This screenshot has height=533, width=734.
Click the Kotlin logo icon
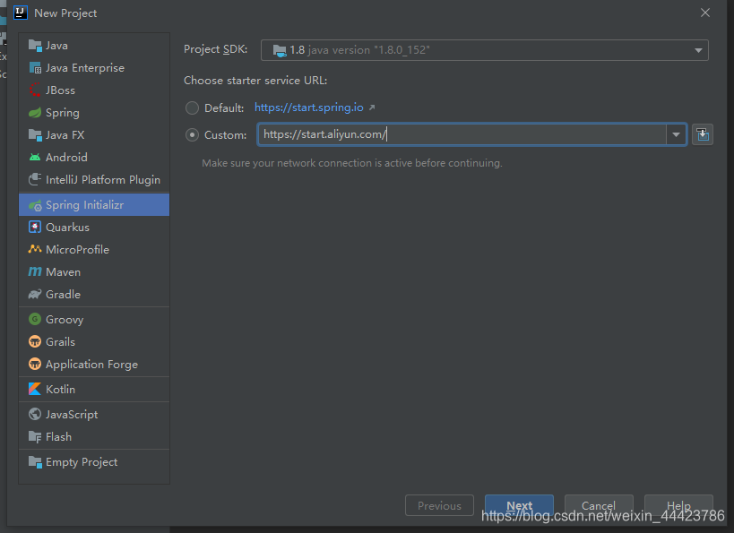[35, 389]
